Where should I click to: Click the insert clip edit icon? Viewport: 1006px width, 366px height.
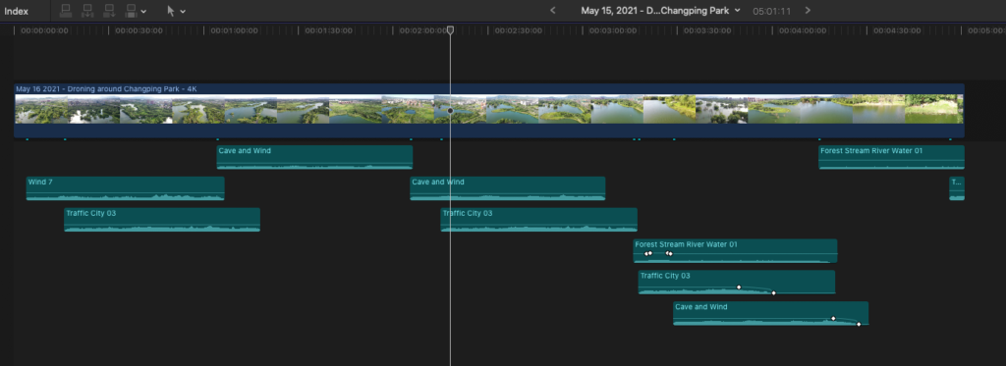pos(87,10)
